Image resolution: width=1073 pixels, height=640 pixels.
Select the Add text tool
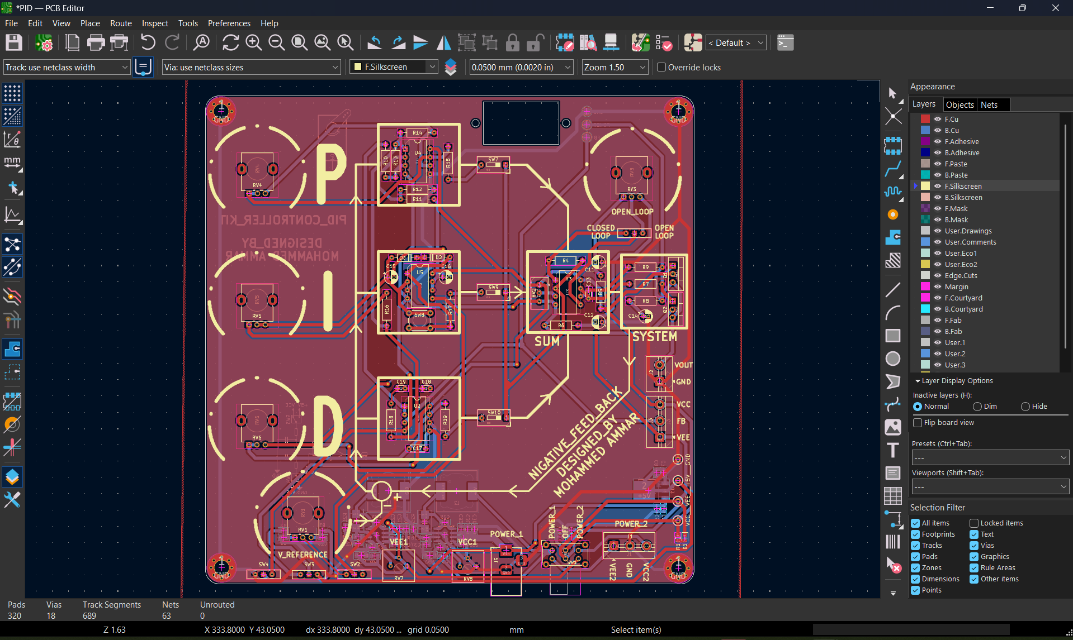click(x=893, y=450)
